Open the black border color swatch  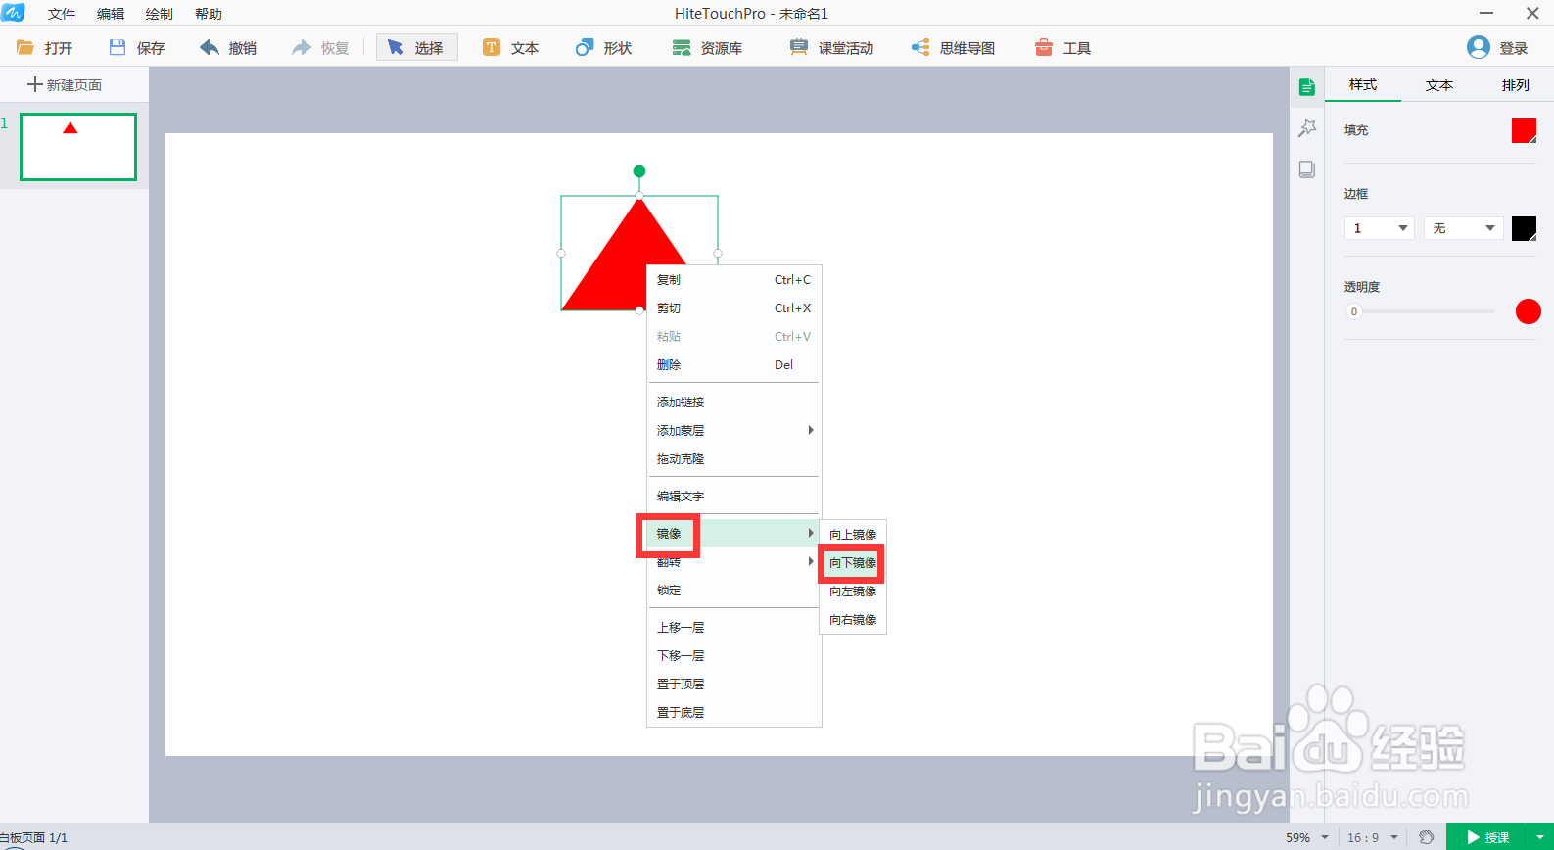point(1524,228)
